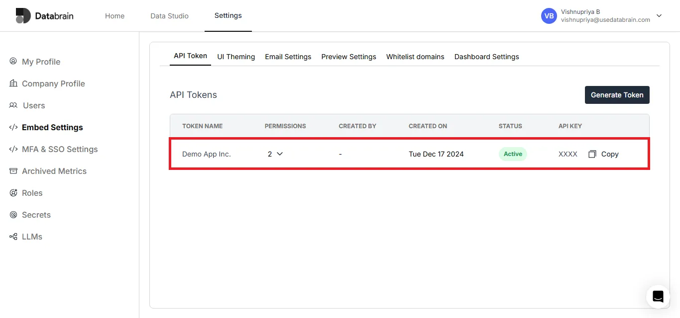Click the Archived Metrics box icon
Screen dimensions: 680x318
[13, 171]
